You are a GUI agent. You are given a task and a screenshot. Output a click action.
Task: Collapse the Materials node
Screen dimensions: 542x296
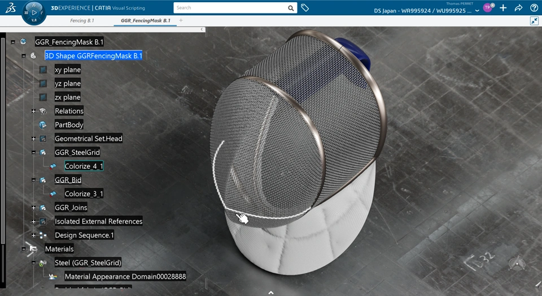click(24, 249)
